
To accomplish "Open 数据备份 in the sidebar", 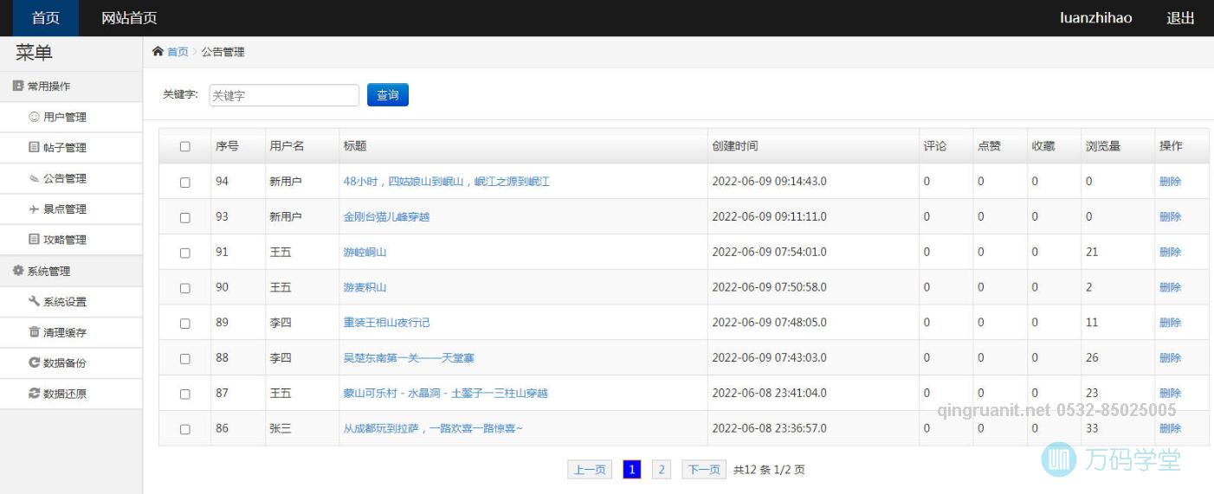I will coord(71,362).
